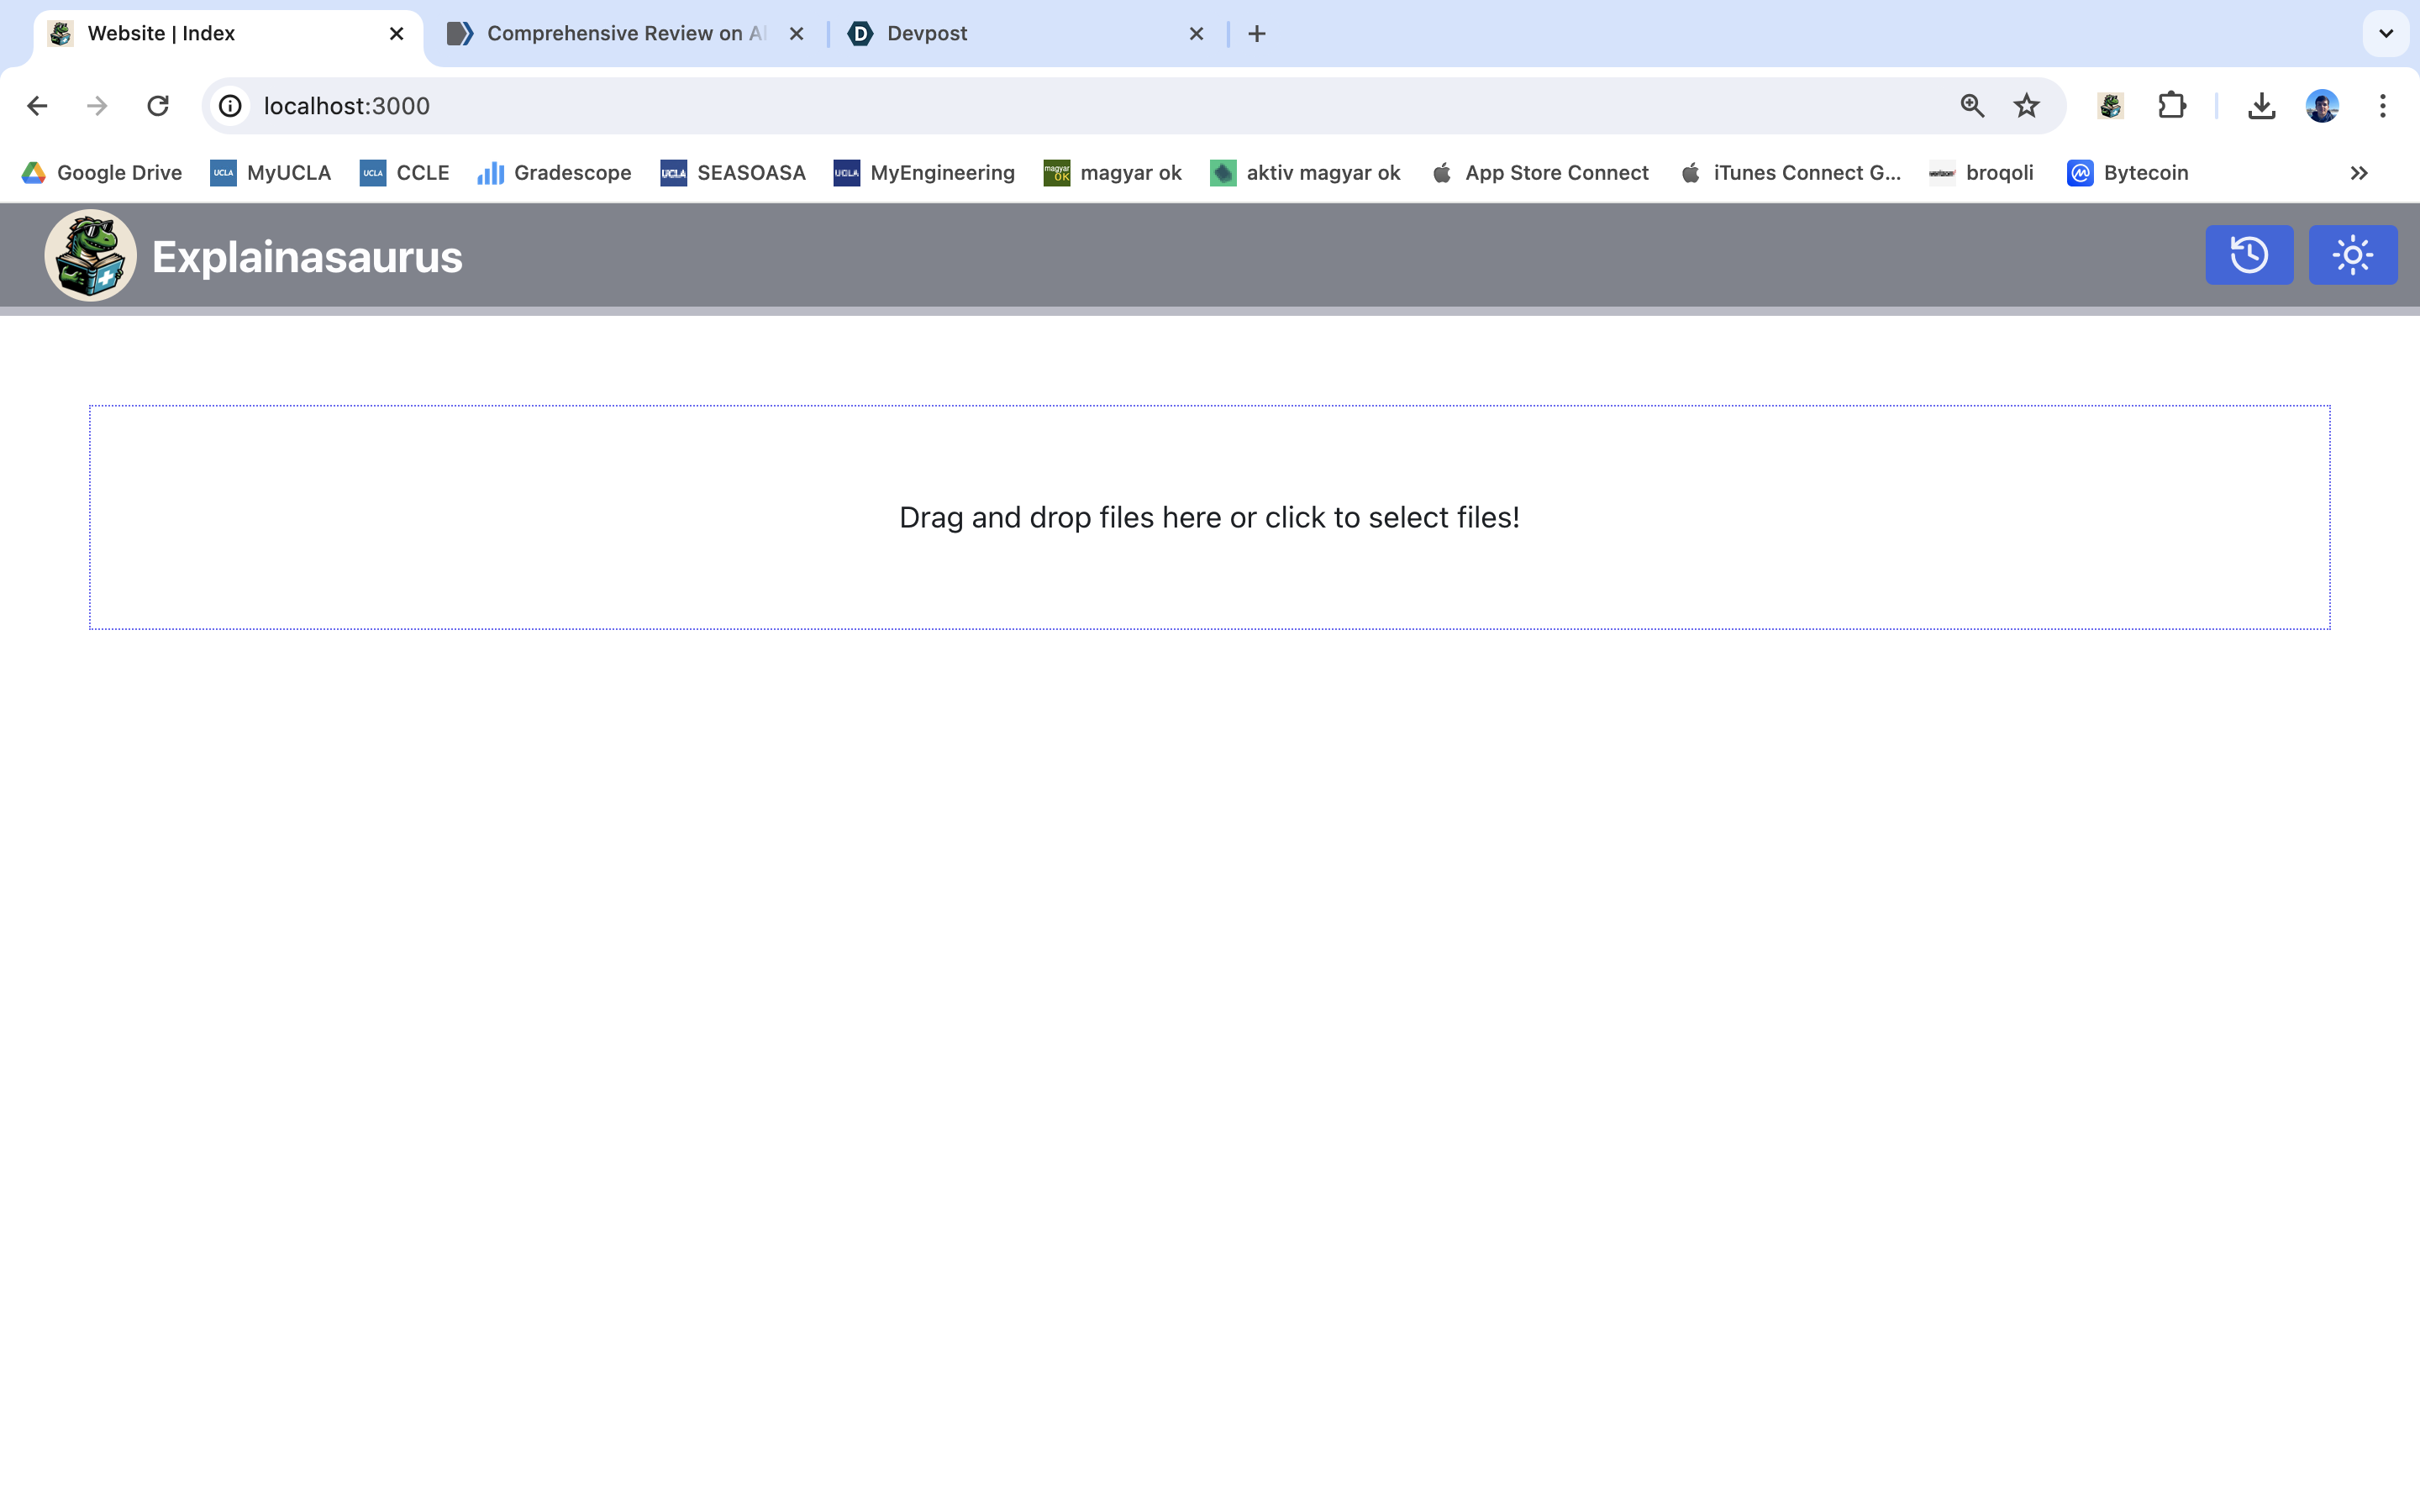Open the tab search dropdown arrow
This screenshot has width=2420, height=1512.
click(2385, 34)
